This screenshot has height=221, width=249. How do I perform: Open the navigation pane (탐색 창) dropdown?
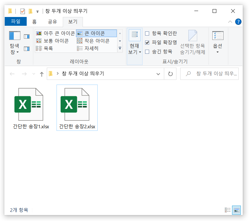point(14,43)
